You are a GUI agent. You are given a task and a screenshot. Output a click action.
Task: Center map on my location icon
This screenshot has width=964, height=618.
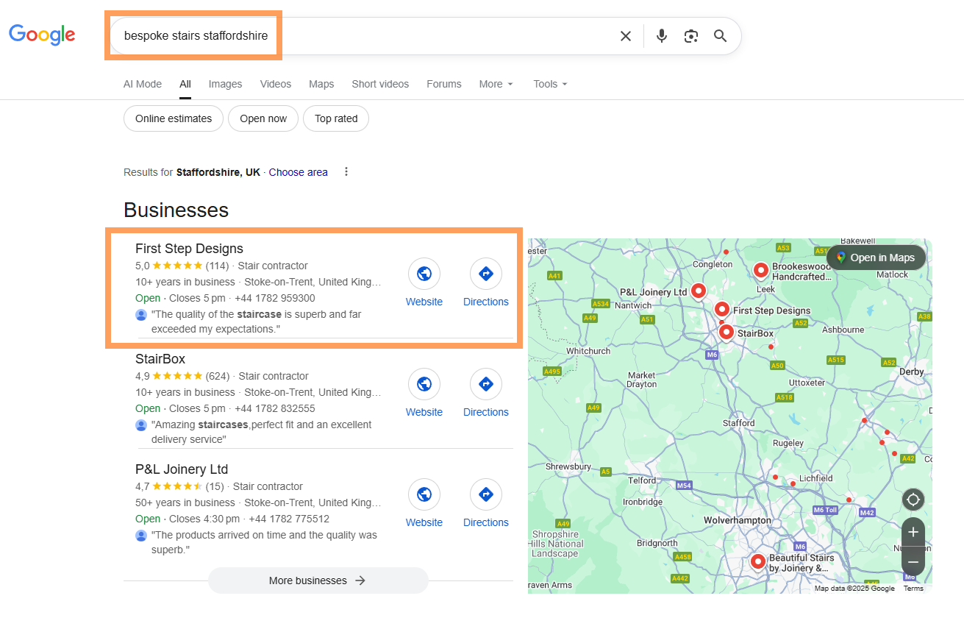pyautogui.click(x=913, y=500)
